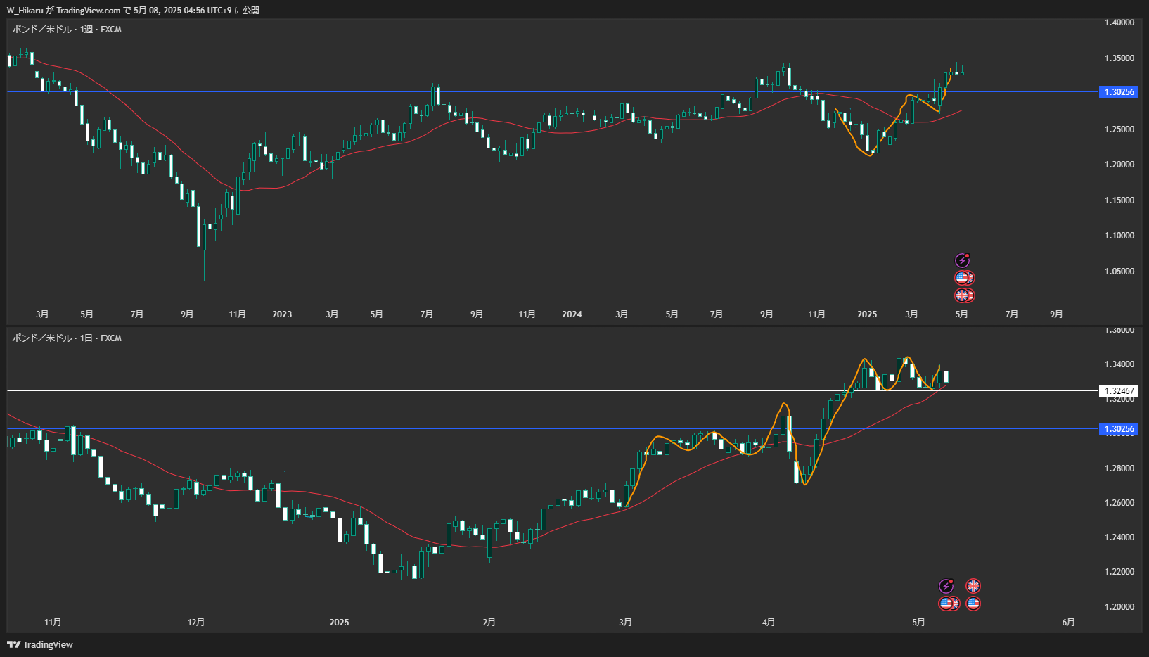Click the 1.10000 price axis value
This screenshot has width=1149, height=657.
point(1119,236)
